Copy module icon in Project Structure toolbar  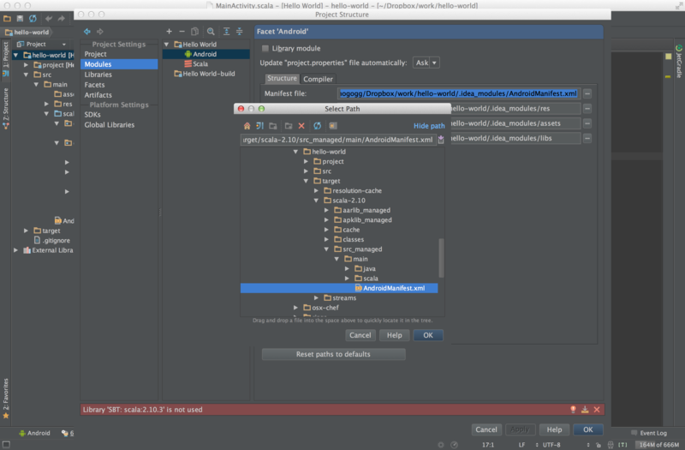tap(195, 32)
